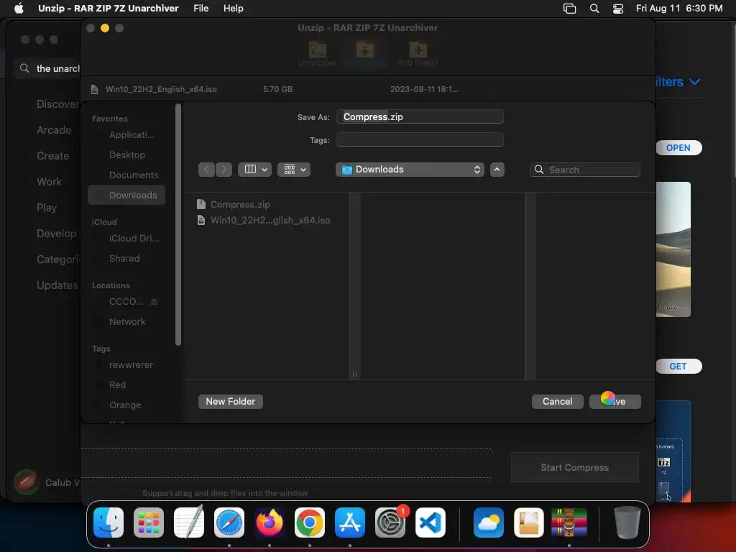Open Control Center in the menu bar
The height and width of the screenshot is (552, 736).
coord(618,9)
